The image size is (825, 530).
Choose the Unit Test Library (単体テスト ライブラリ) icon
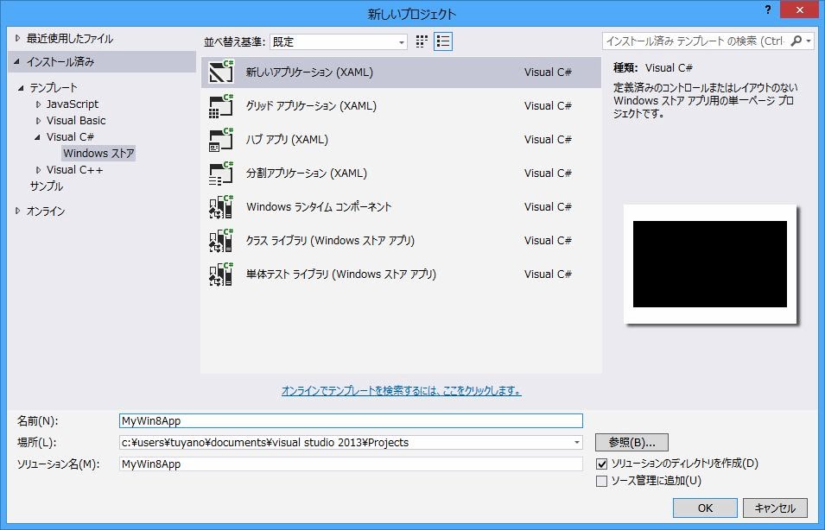click(222, 274)
